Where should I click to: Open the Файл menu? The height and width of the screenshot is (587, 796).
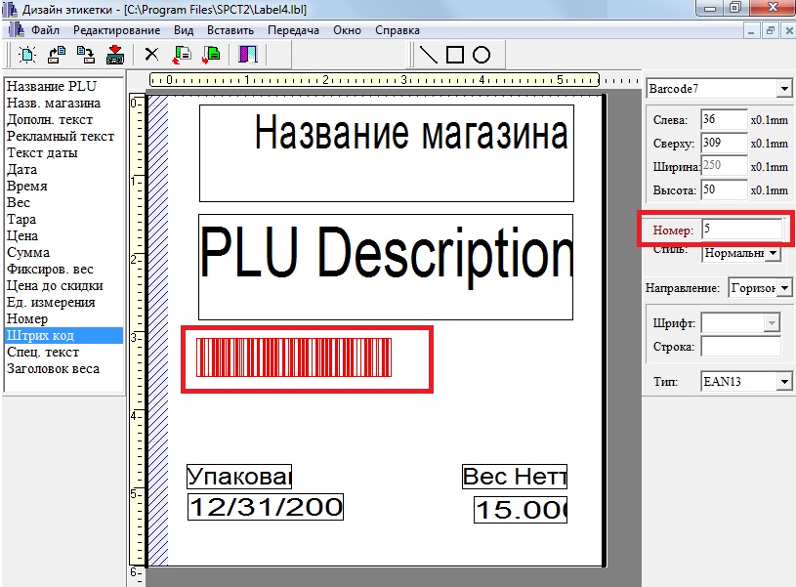45,30
